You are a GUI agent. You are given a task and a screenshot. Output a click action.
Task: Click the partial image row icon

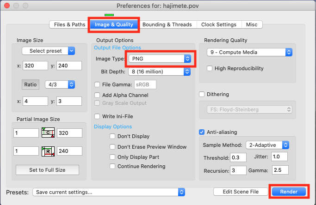point(48,151)
